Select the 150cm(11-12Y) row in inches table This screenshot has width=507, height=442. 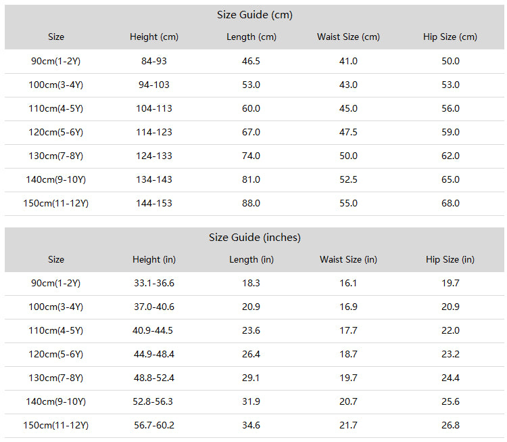[254, 426]
